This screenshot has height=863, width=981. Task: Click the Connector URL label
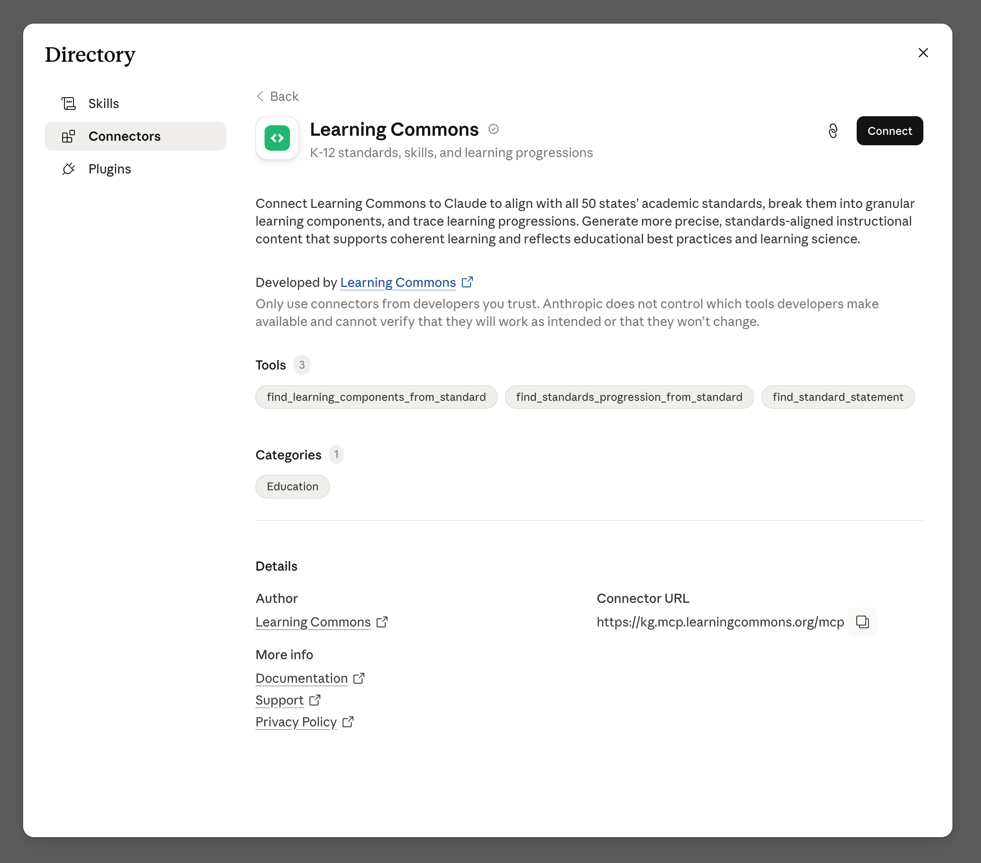643,598
